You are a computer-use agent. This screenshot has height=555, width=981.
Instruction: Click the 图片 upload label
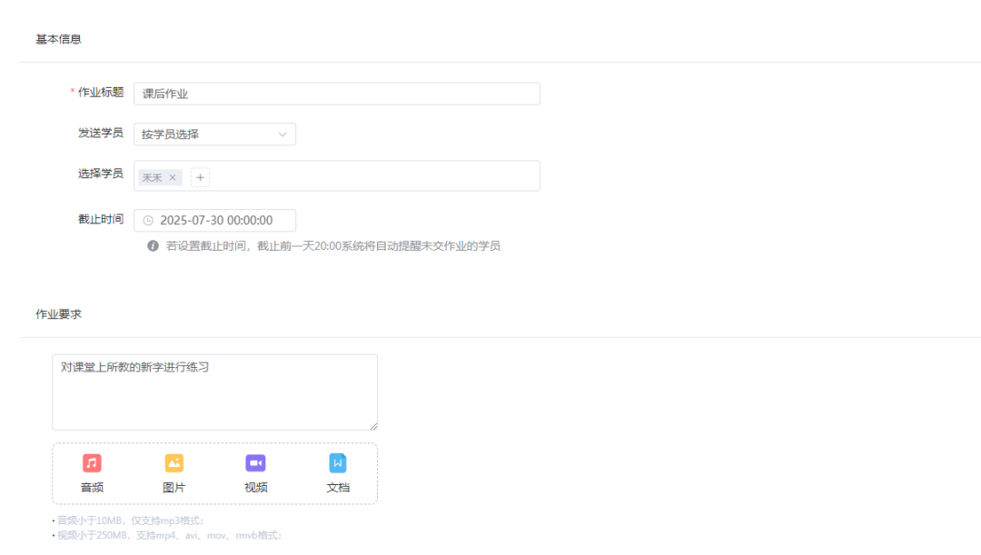pyautogui.click(x=174, y=488)
